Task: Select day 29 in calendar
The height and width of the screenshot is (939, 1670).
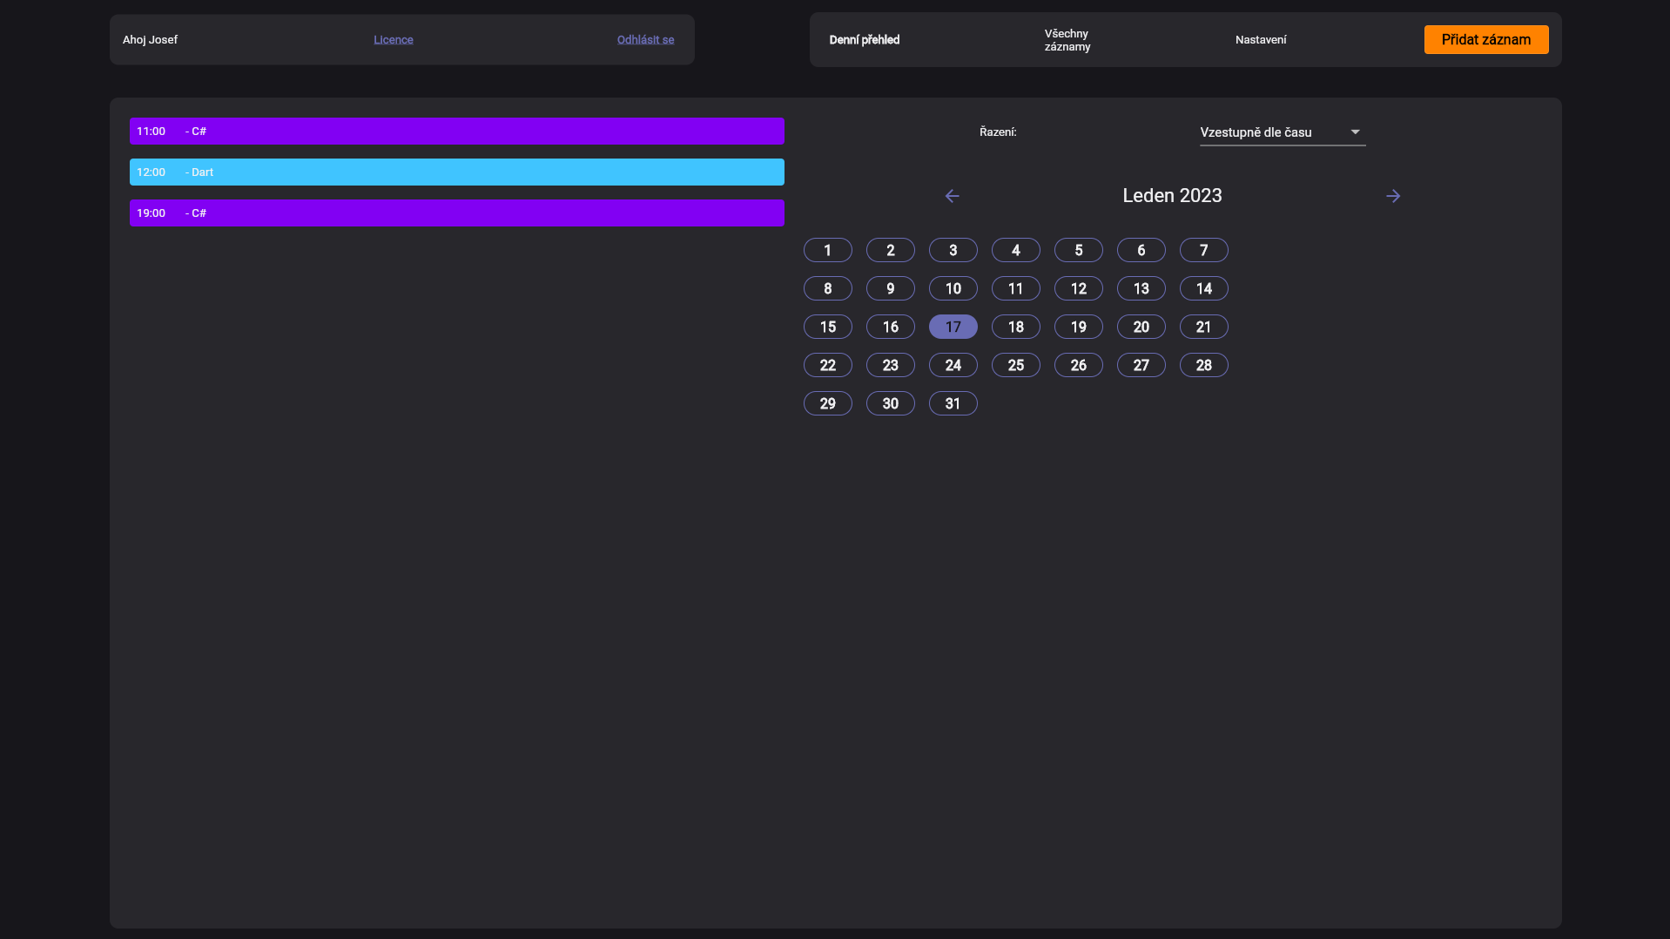Action: (827, 403)
